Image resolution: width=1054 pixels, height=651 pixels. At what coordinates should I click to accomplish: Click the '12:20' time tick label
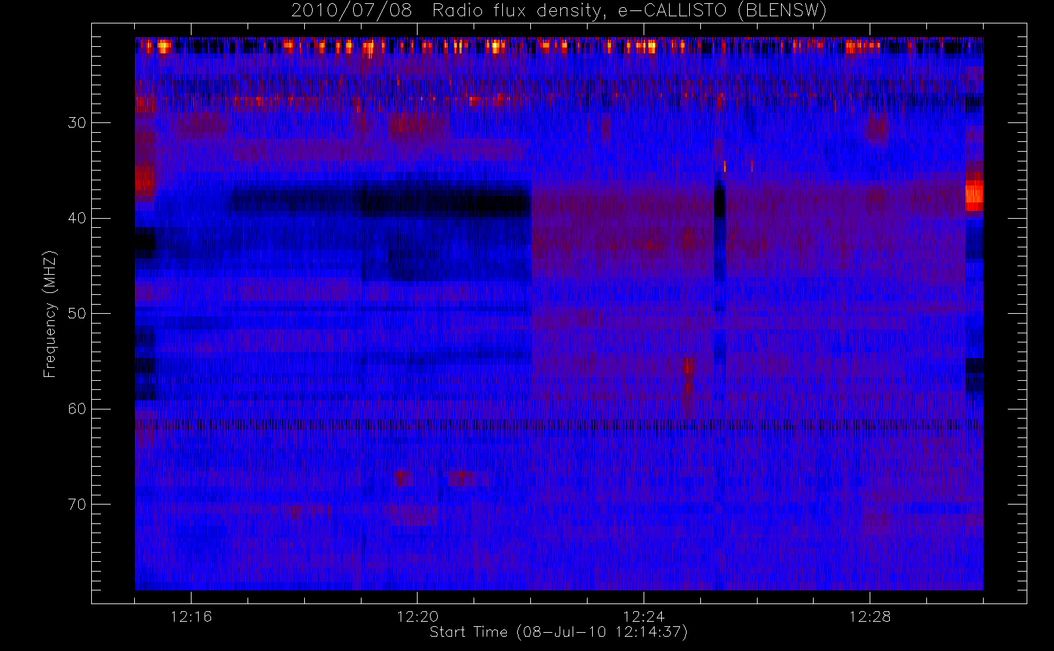pyautogui.click(x=417, y=616)
